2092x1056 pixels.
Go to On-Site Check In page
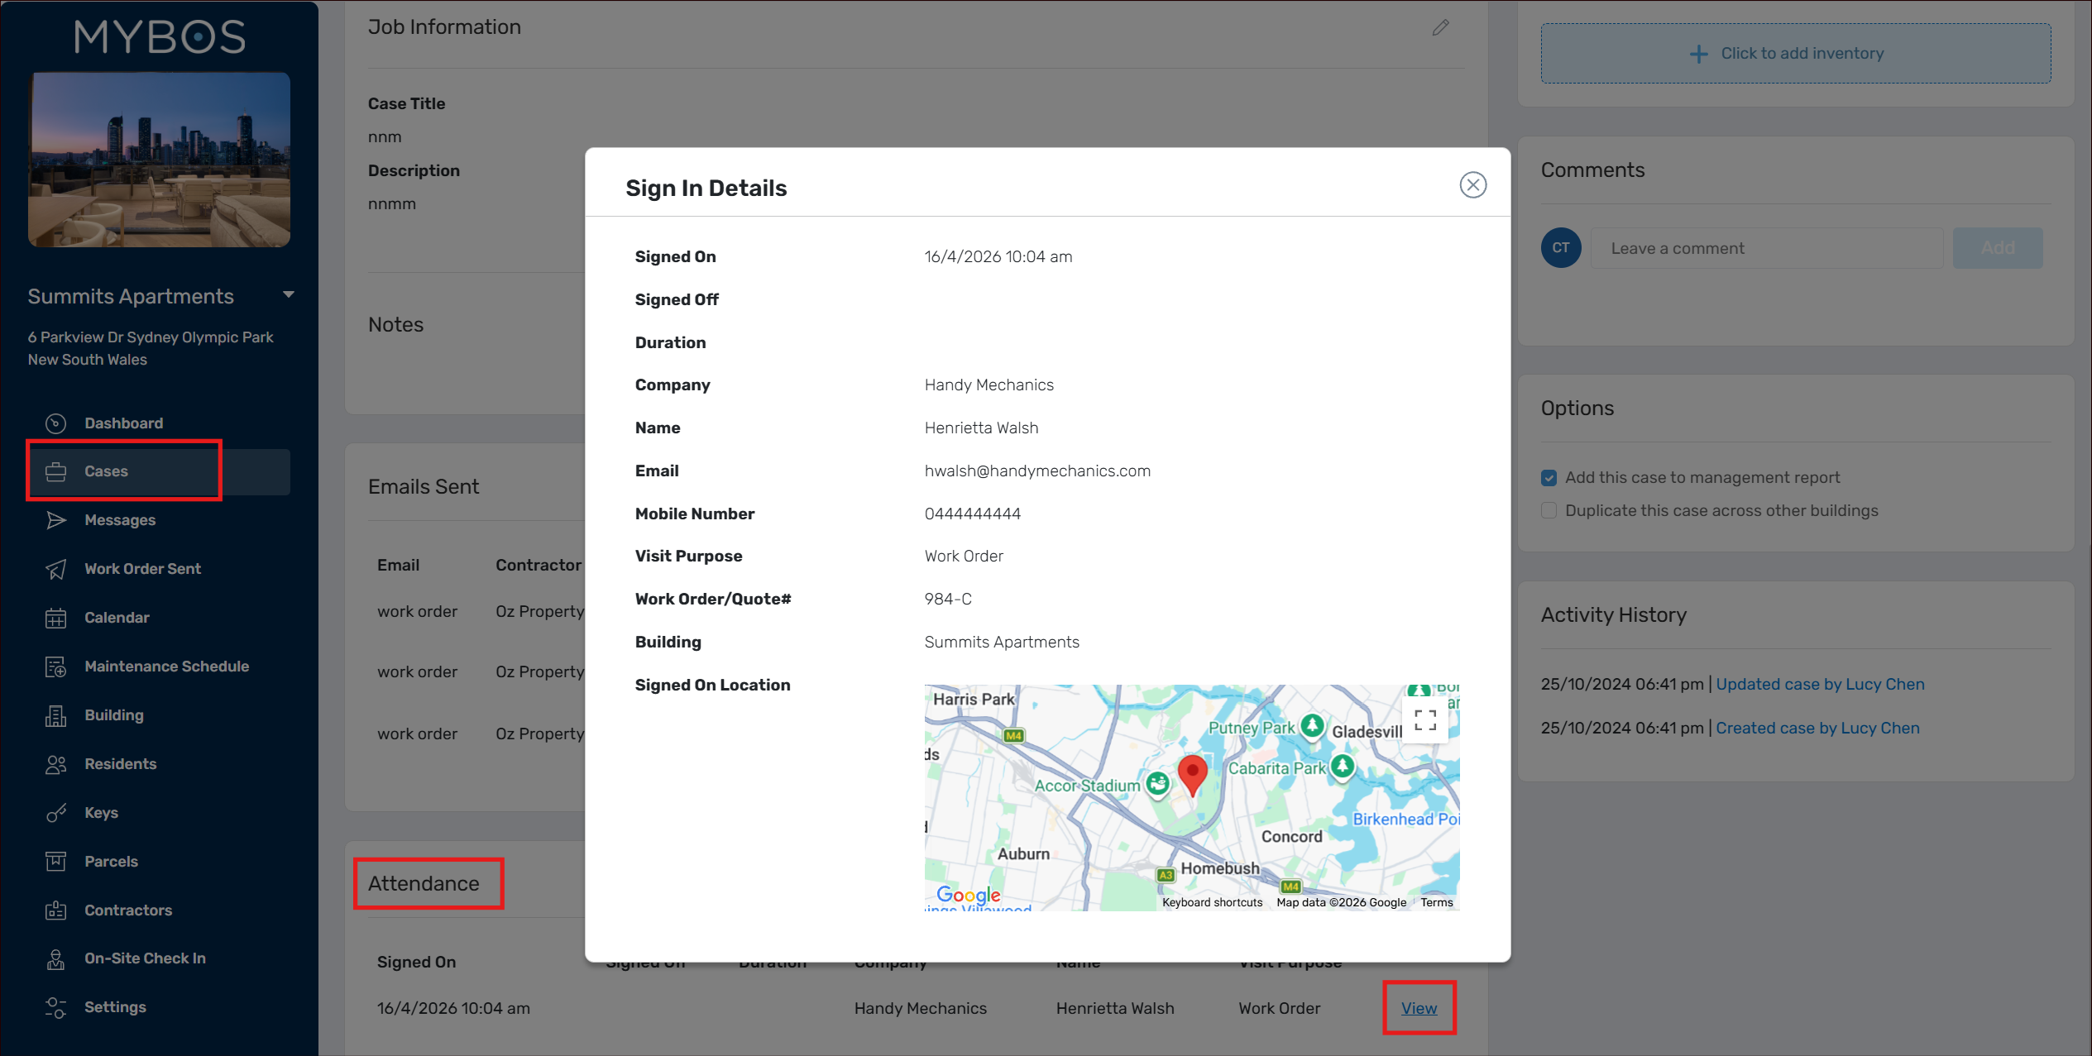tap(145, 958)
